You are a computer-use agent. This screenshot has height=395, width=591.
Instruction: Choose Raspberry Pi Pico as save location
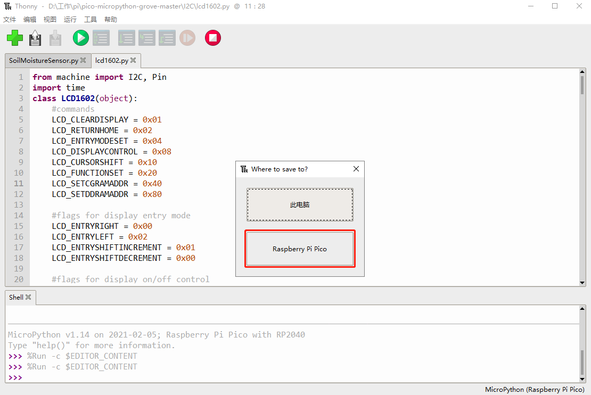point(300,249)
